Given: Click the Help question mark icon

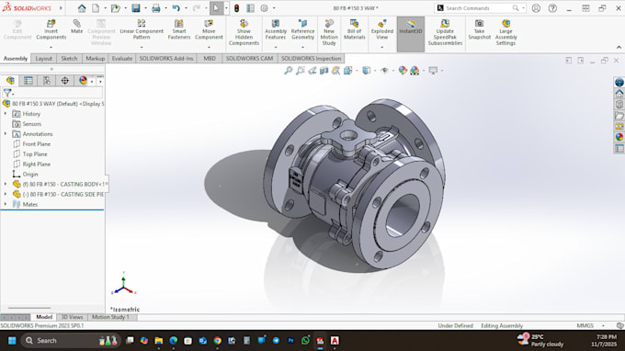Looking at the screenshot, I should point(552,8).
